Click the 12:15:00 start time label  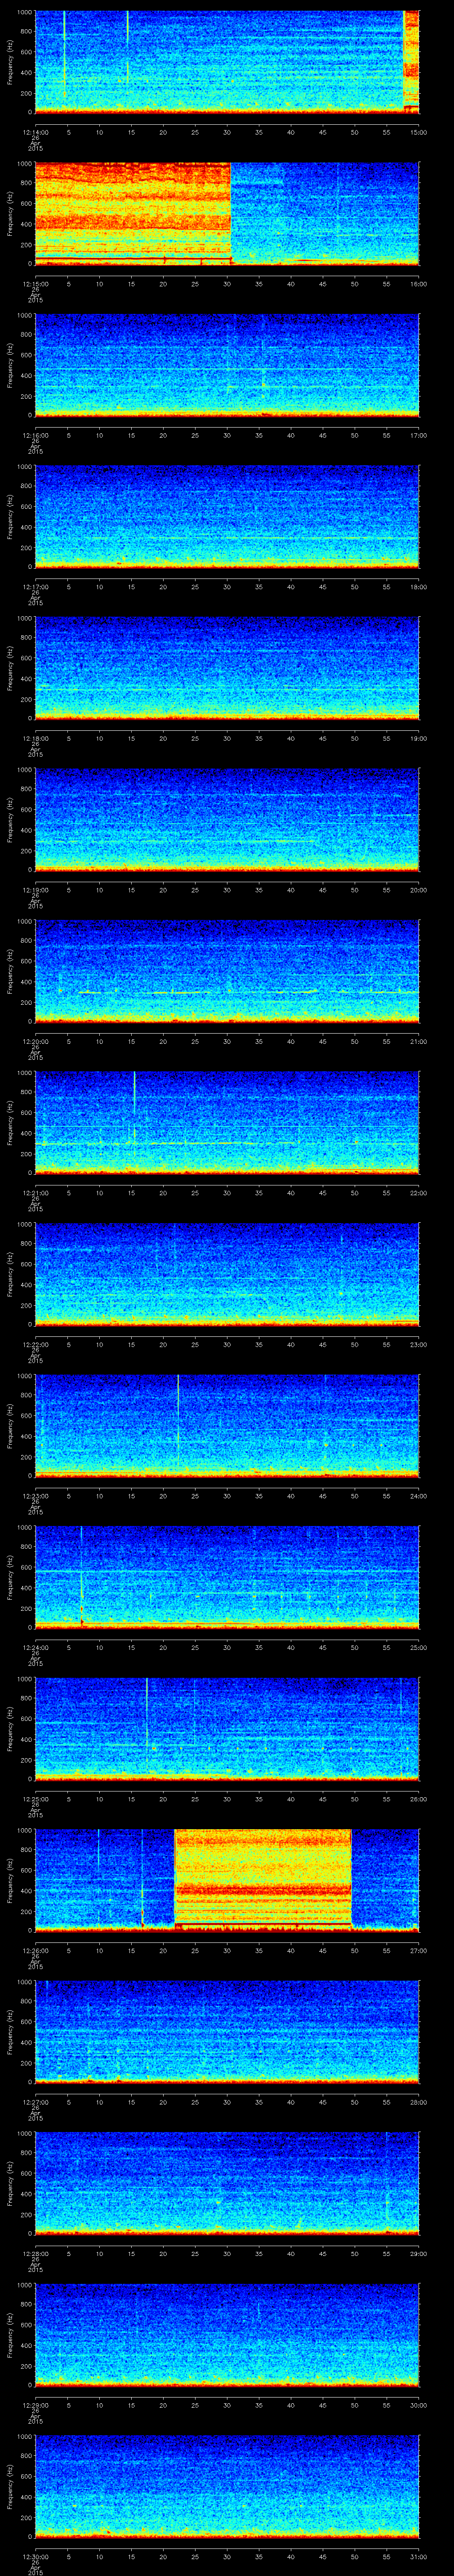coord(35,284)
